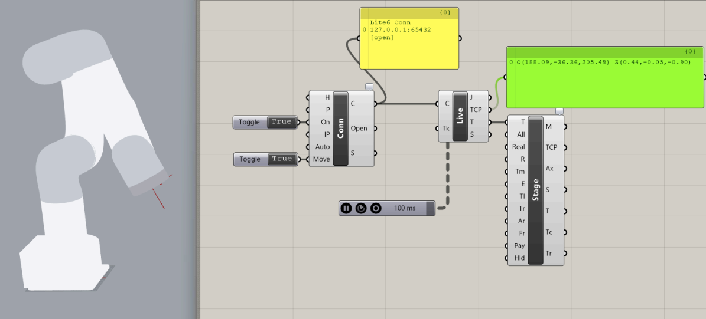Click the All input on the Stage component
The width and height of the screenshot is (706, 319).
coord(521,134)
